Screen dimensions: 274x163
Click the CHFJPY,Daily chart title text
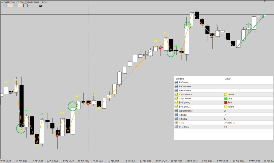[9, 2]
